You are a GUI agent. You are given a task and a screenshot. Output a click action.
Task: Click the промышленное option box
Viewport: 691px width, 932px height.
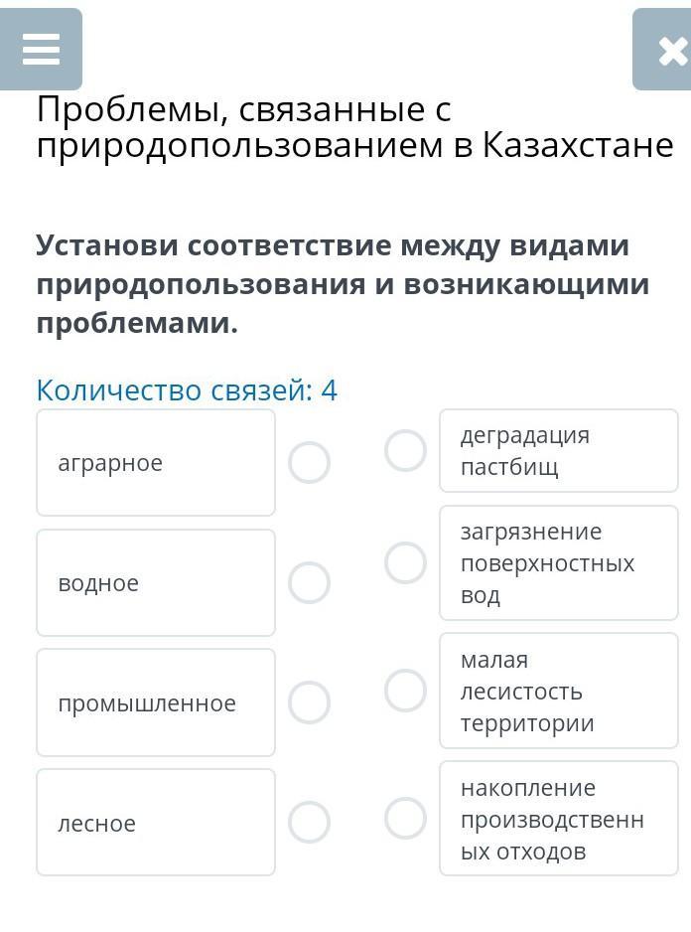[x=156, y=703]
